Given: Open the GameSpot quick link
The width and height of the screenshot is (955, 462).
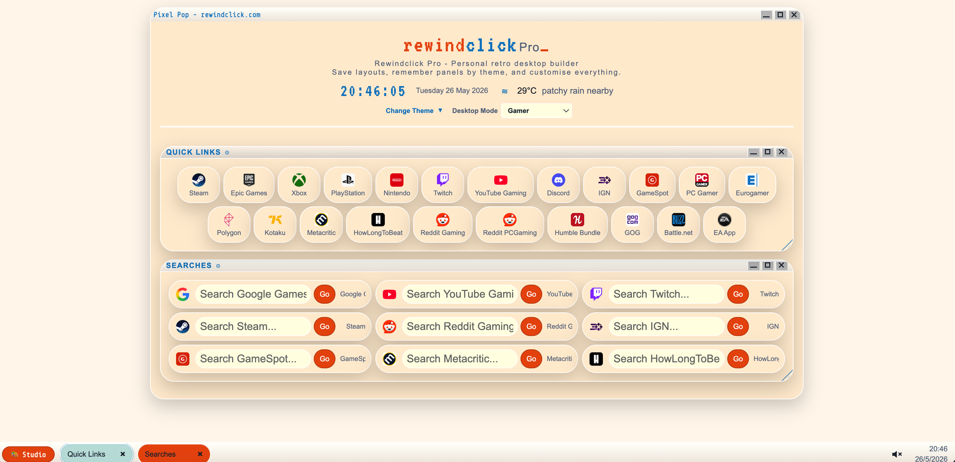Looking at the screenshot, I should click(652, 185).
